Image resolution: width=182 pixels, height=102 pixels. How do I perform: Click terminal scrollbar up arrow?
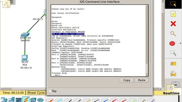[x=147, y=6]
